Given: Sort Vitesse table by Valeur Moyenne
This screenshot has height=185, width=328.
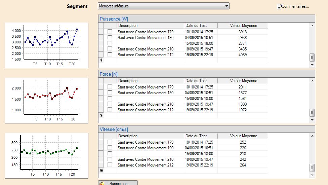Looking at the screenshot, I should [x=243, y=136].
